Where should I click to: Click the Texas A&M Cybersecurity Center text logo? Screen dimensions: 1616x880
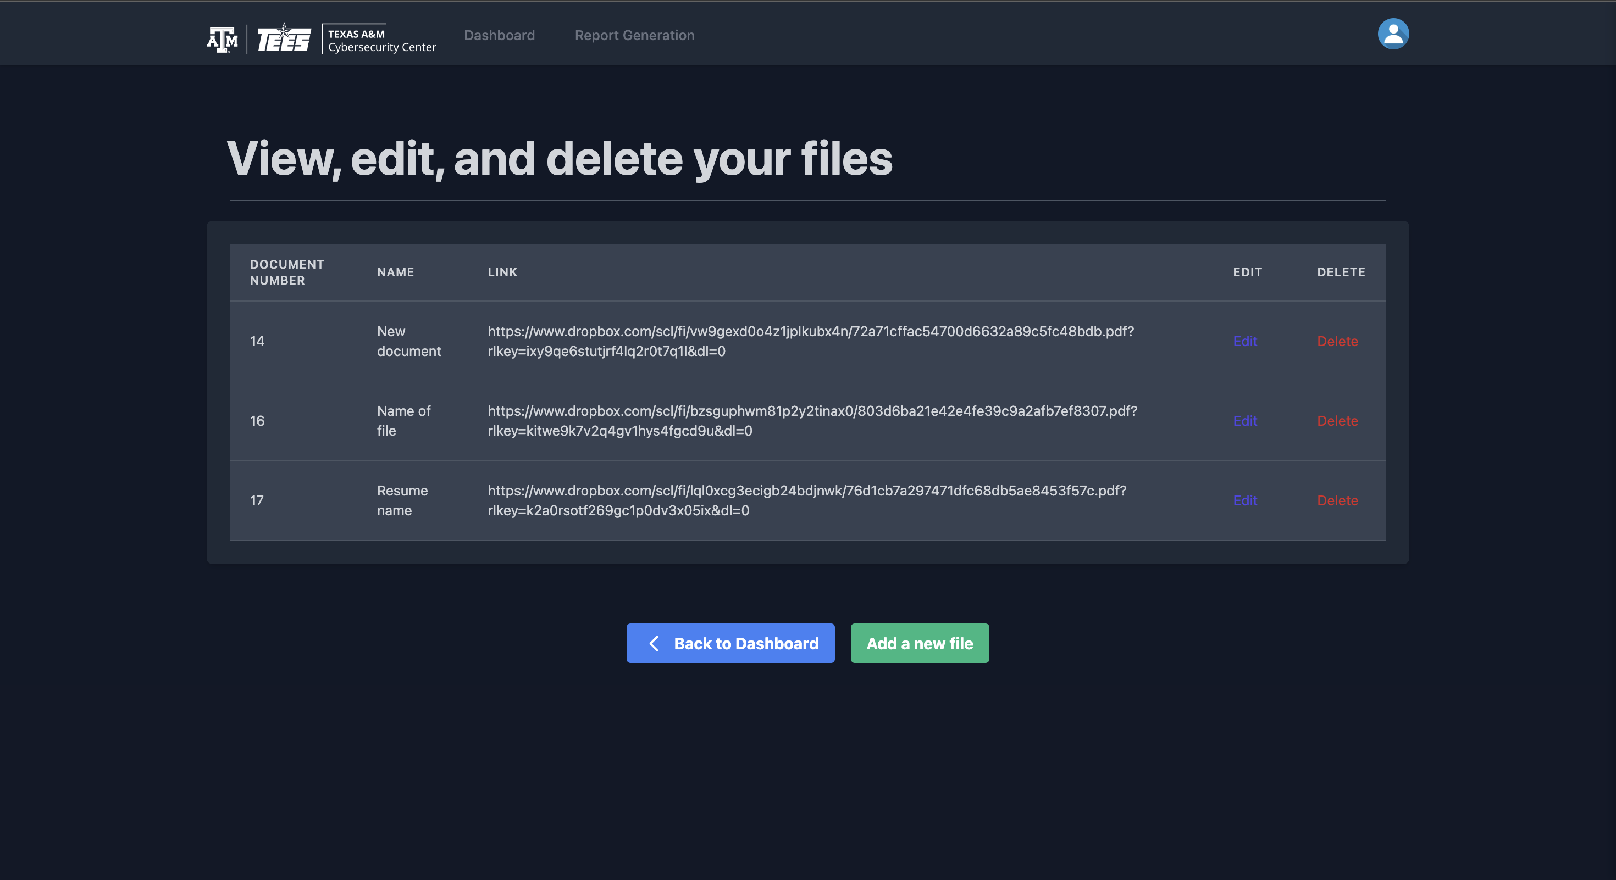[x=381, y=40]
